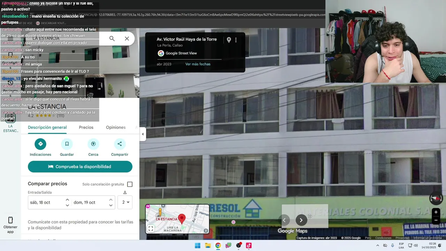The height and width of the screenshot is (251, 446).
Task: Click the Comparar precios heading
Action: tap(47, 184)
